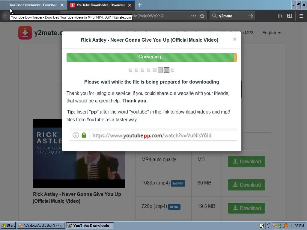This screenshot has width=307, height=230.
Task: Go back with the browser back arrow
Action: click(6, 16)
